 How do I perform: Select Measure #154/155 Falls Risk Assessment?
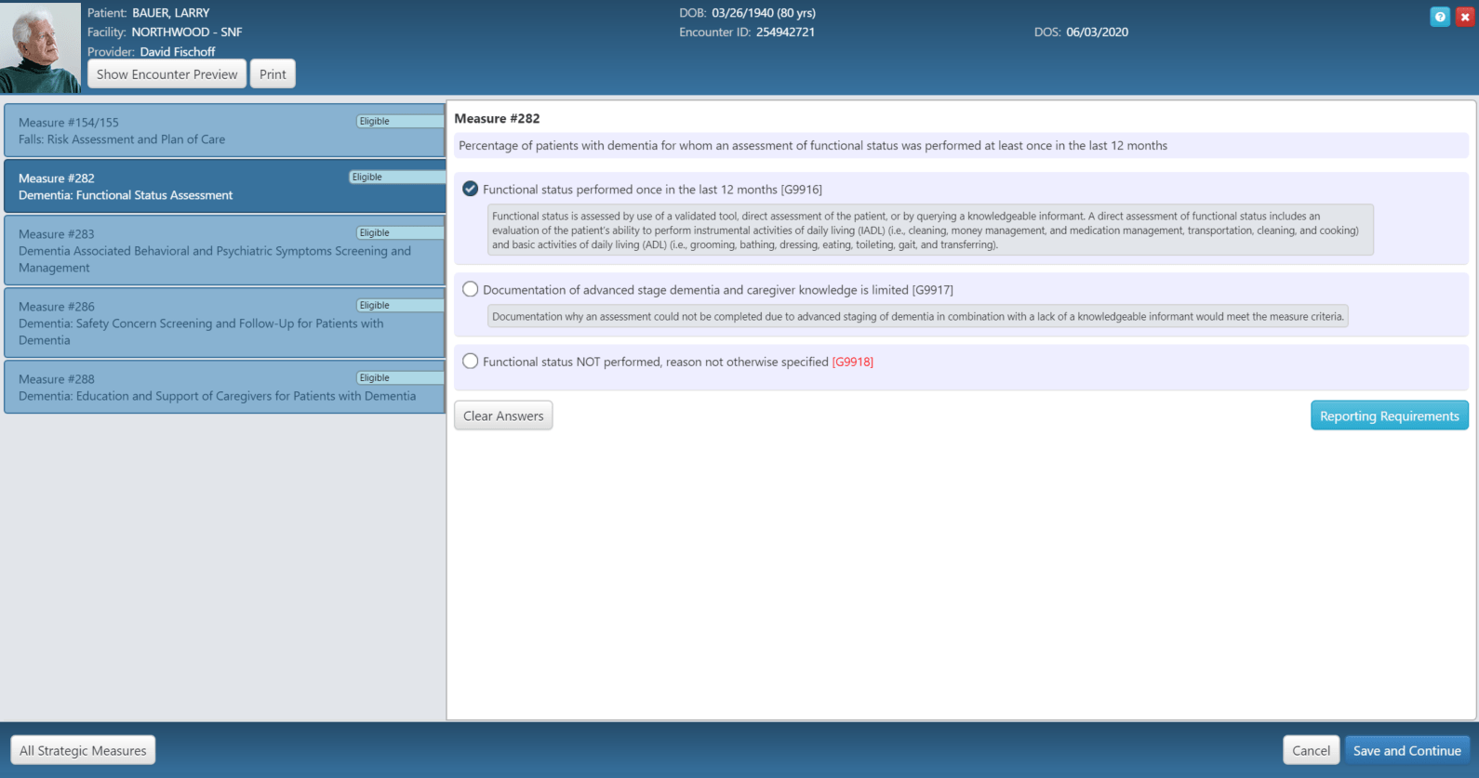click(x=224, y=130)
